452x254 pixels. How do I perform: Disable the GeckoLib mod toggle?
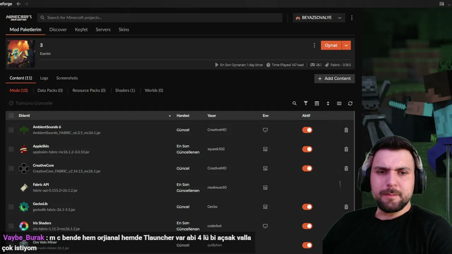(x=307, y=207)
